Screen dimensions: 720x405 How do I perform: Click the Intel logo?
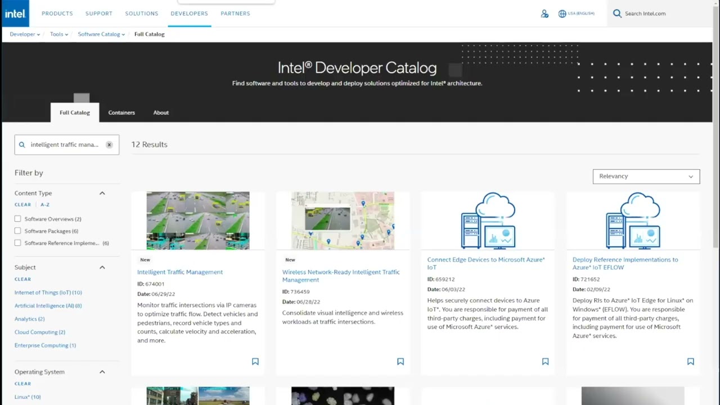tap(15, 13)
